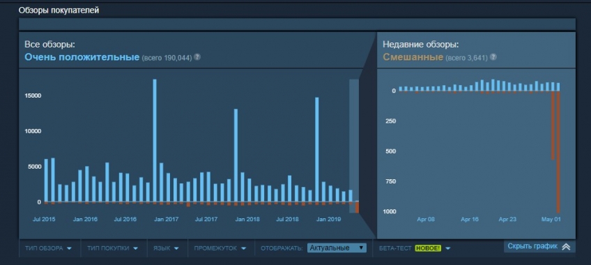Open help icon next to 'всего 3,641'

(493, 57)
